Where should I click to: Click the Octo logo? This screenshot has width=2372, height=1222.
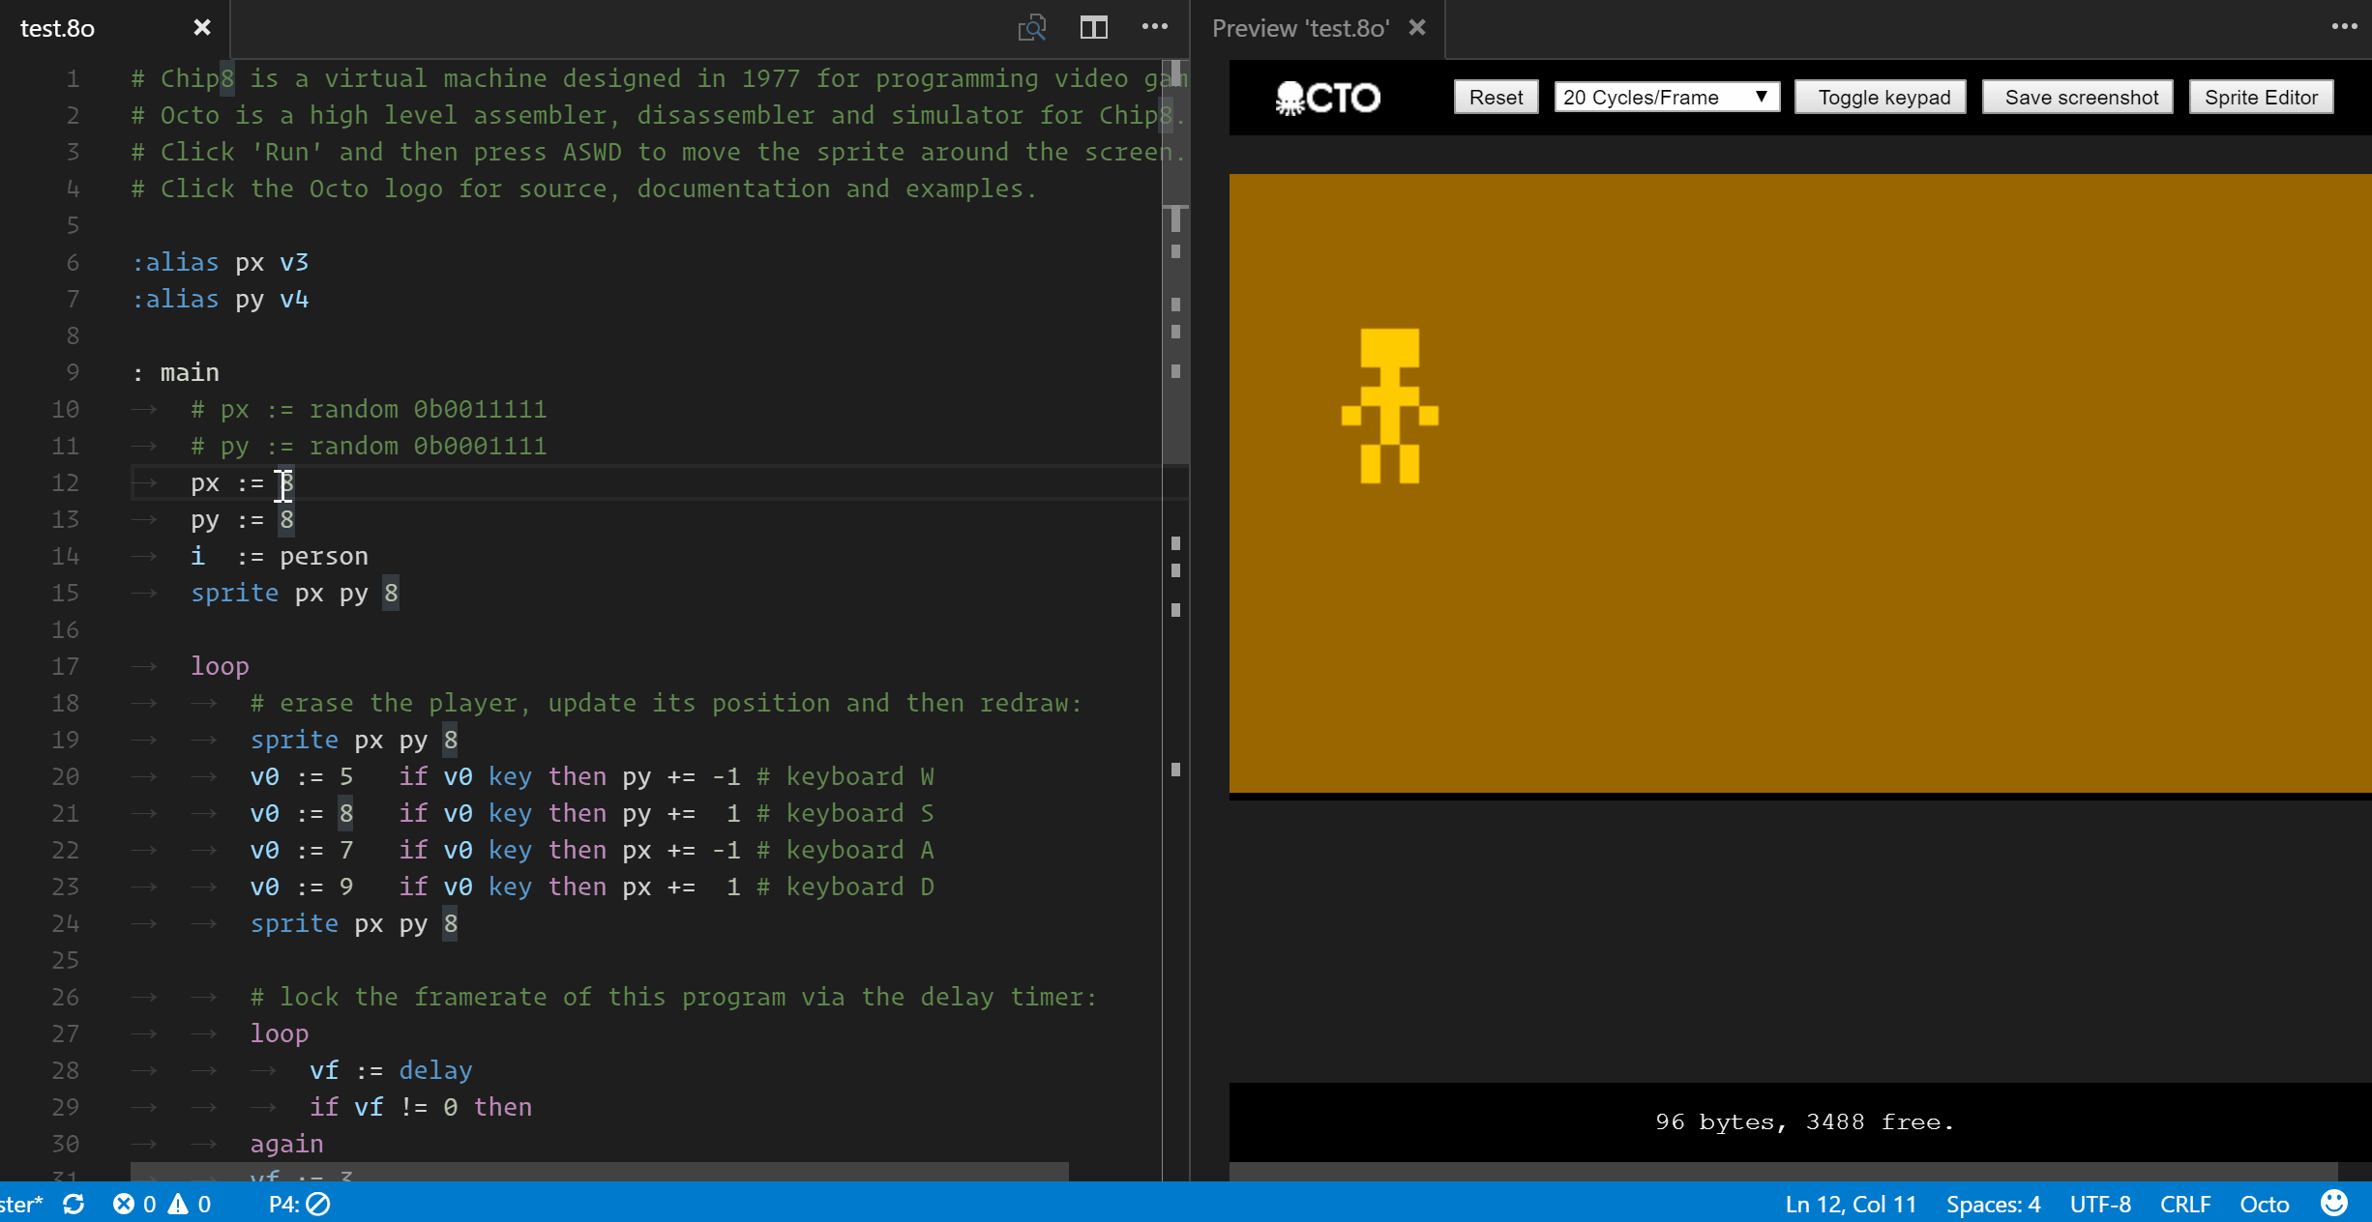[x=1327, y=98]
